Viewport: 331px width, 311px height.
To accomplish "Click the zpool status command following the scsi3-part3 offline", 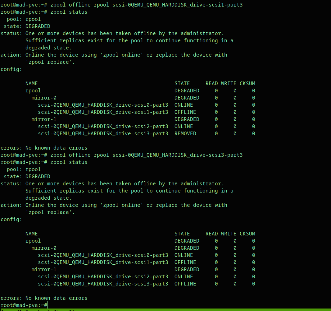I will click(69, 162).
